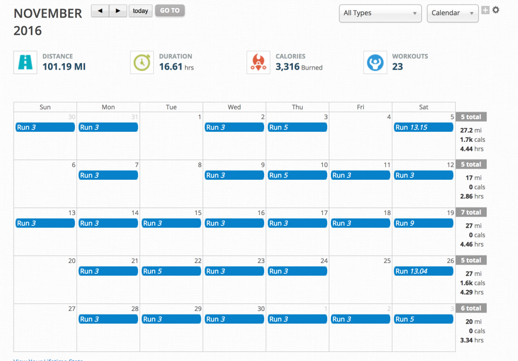Click the 6 total weekly summary badge
The height and width of the screenshot is (361, 518).
[x=471, y=308]
